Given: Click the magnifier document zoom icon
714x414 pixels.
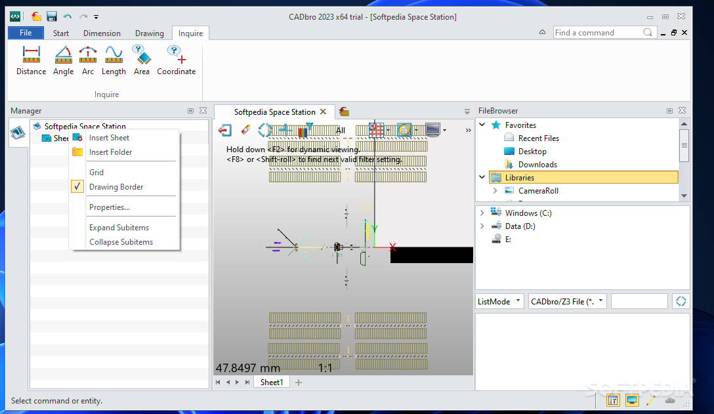Looking at the screenshot, I should (404, 130).
